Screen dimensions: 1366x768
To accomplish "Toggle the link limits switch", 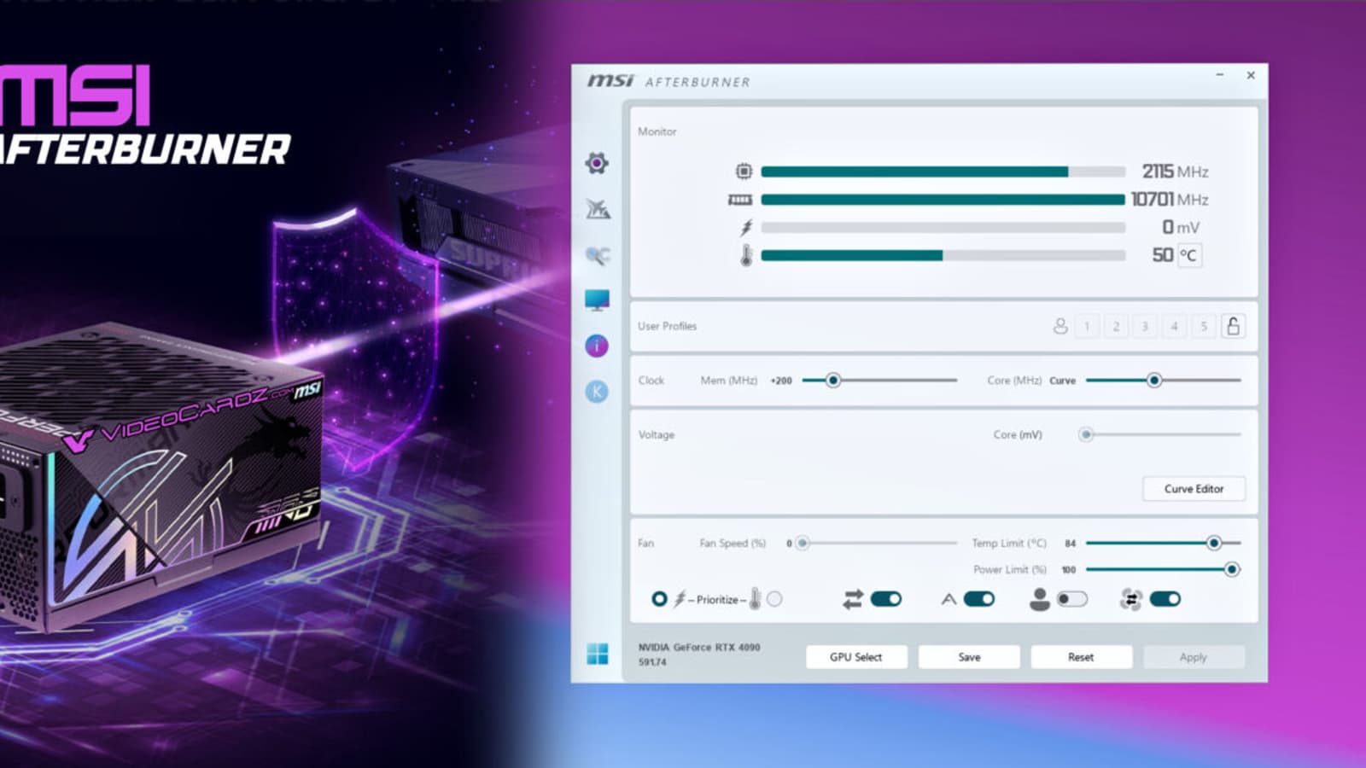I will tap(886, 599).
